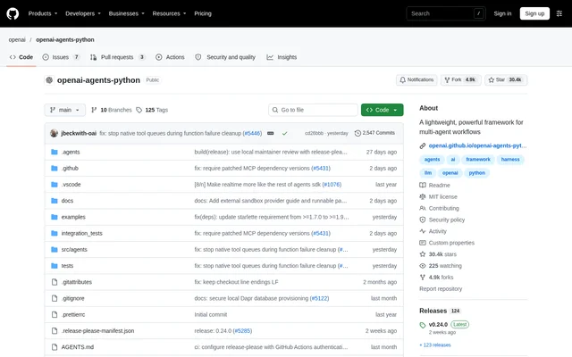
Task: Click the Sign up button
Action: point(534,13)
